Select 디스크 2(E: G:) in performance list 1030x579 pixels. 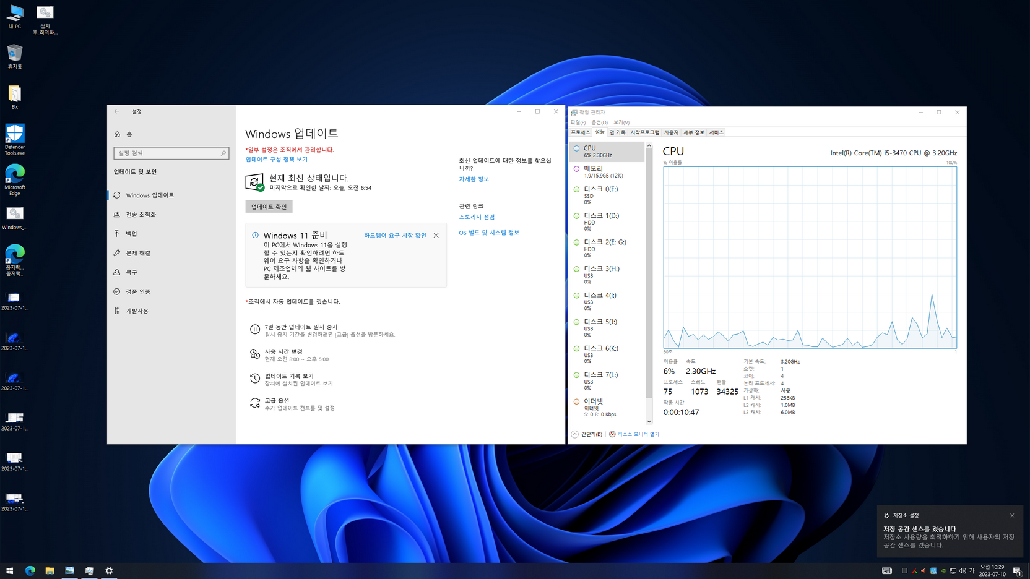click(x=607, y=249)
